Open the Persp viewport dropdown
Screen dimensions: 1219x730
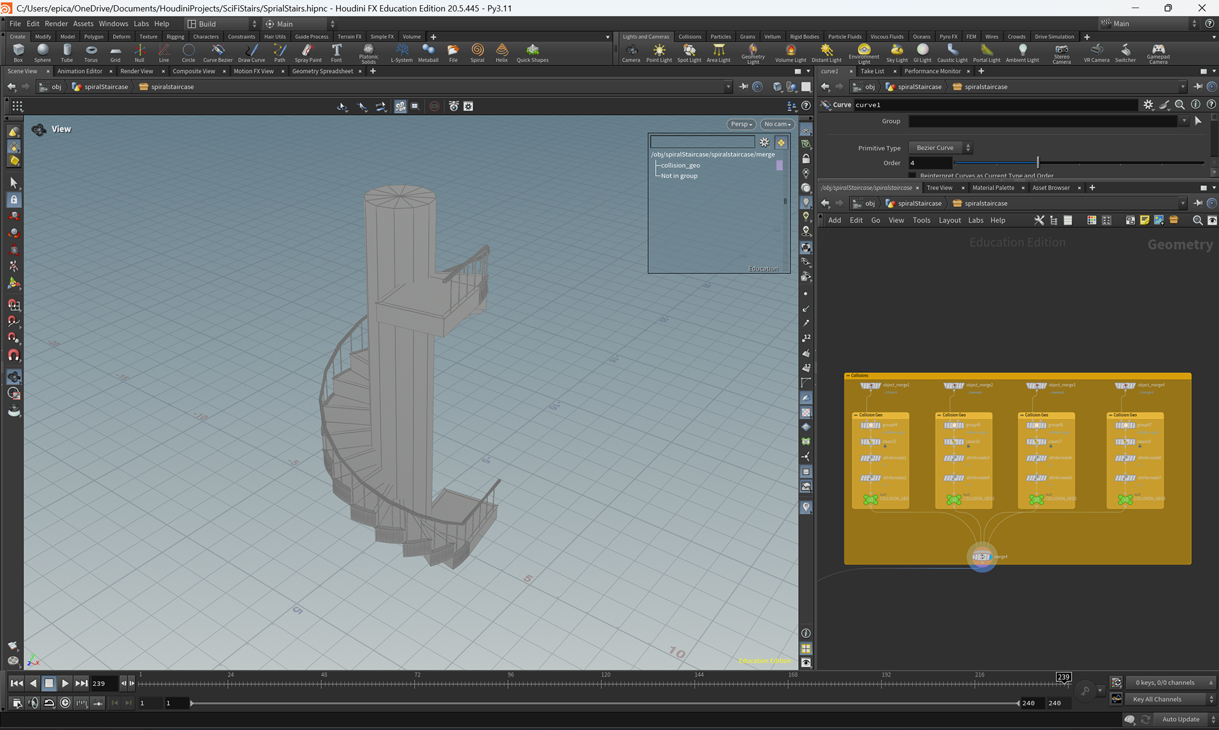click(x=741, y=124)
